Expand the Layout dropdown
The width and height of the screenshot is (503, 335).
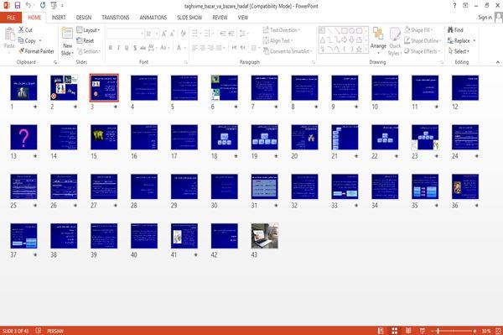[x=88, y=30]
